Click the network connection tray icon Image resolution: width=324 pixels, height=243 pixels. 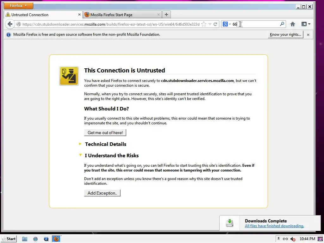[x=285, y=239]
